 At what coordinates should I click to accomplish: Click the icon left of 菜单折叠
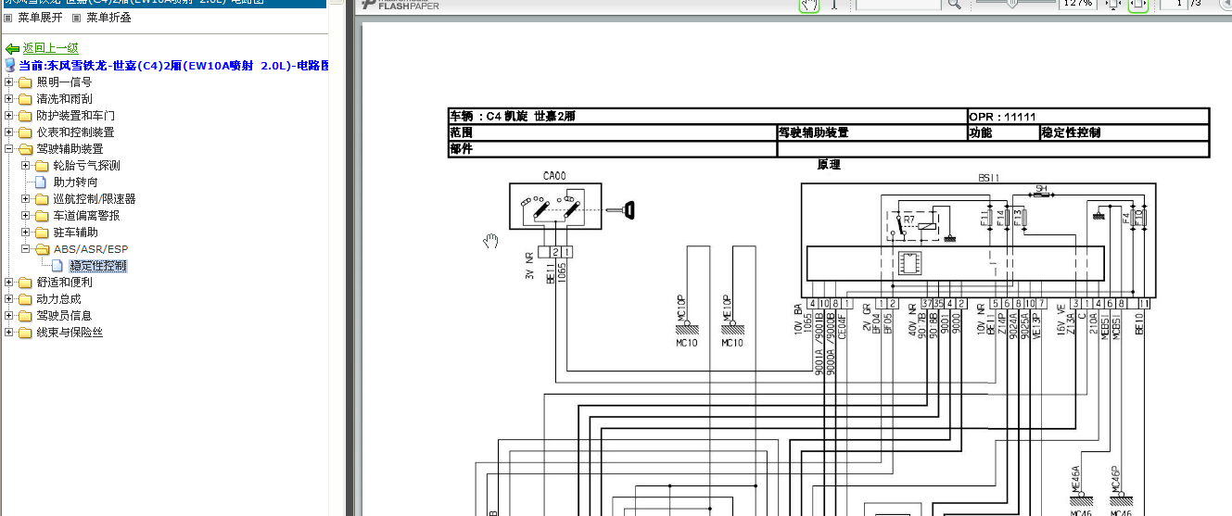[77, 18]
